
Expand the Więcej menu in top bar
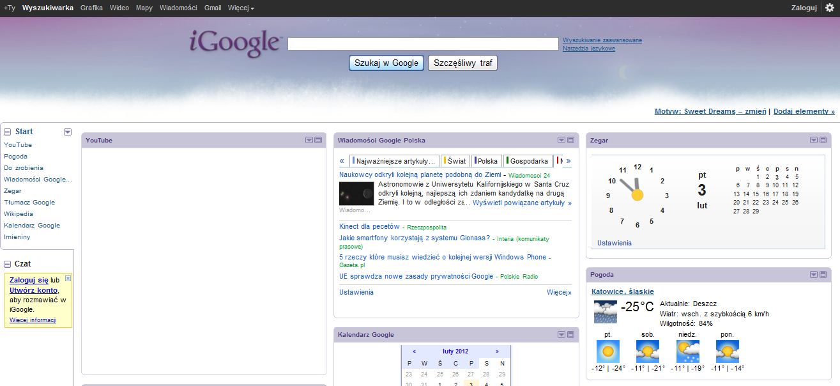[x=241, y=8]
